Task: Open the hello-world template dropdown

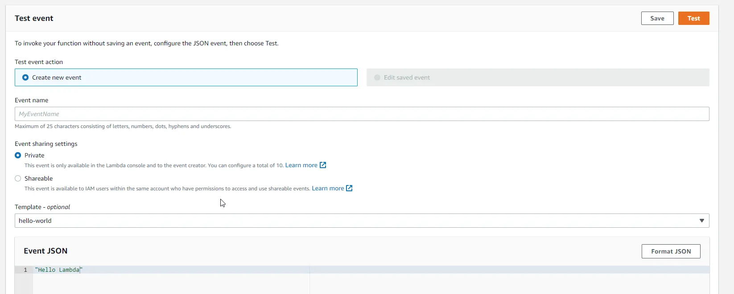Action: (362, 221)
